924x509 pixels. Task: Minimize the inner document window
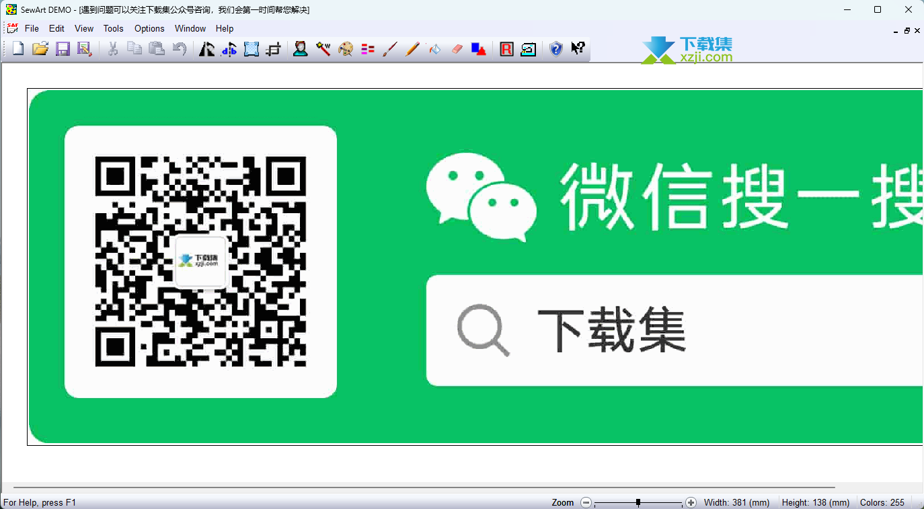click(896, 31)
